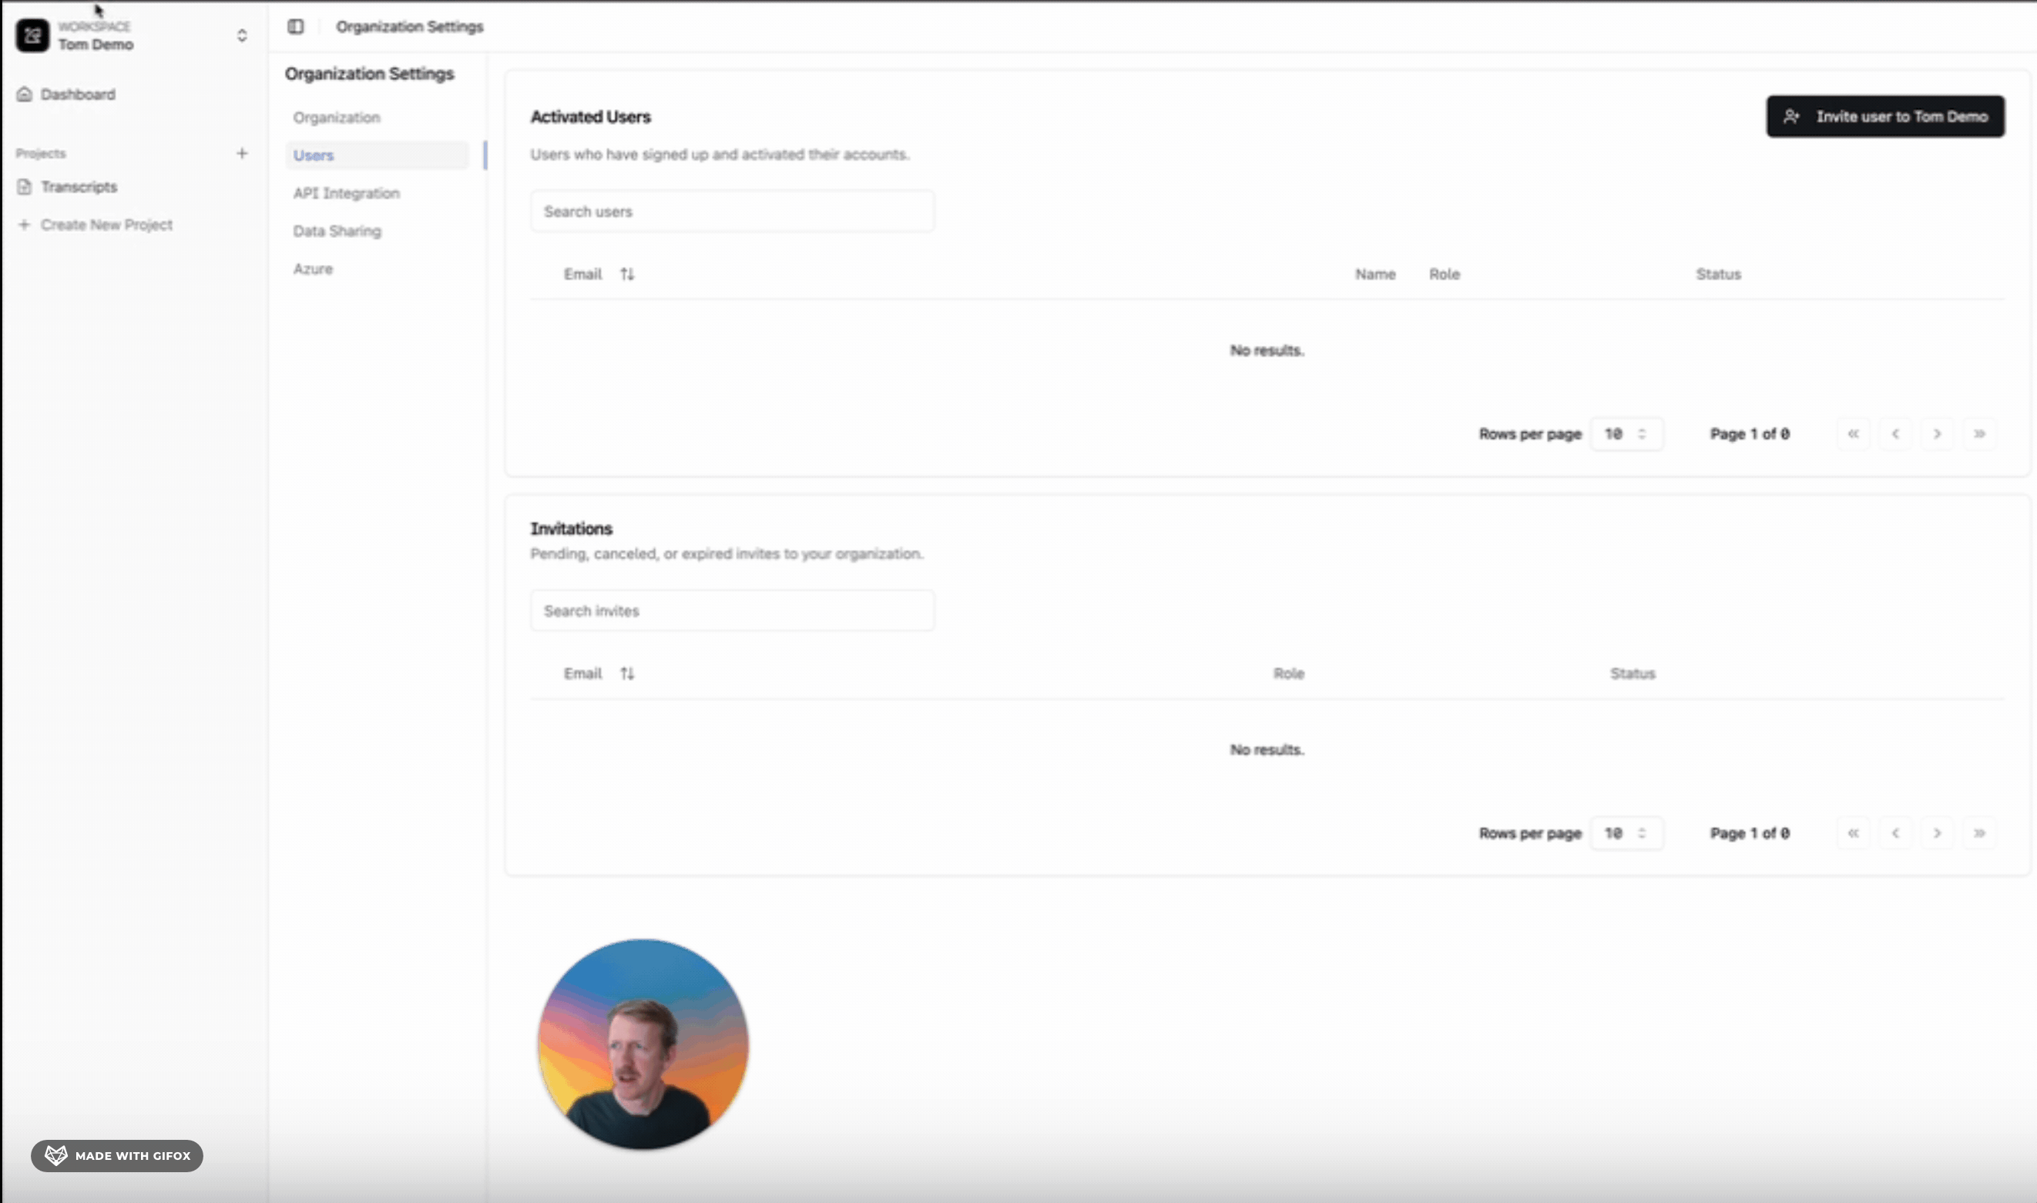Switch to the API Integration settings tab

[x=346, y=193]
